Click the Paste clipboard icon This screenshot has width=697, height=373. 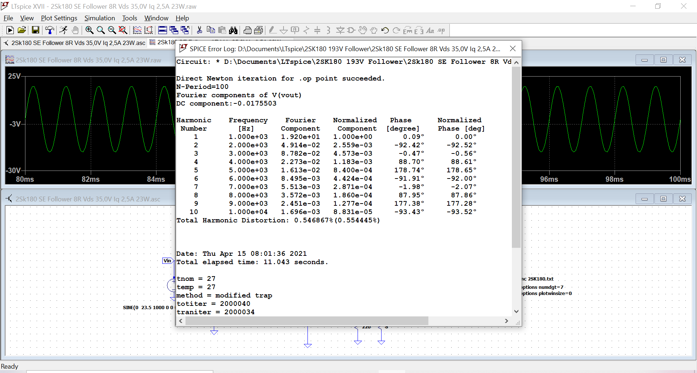(x=222, y=30)
